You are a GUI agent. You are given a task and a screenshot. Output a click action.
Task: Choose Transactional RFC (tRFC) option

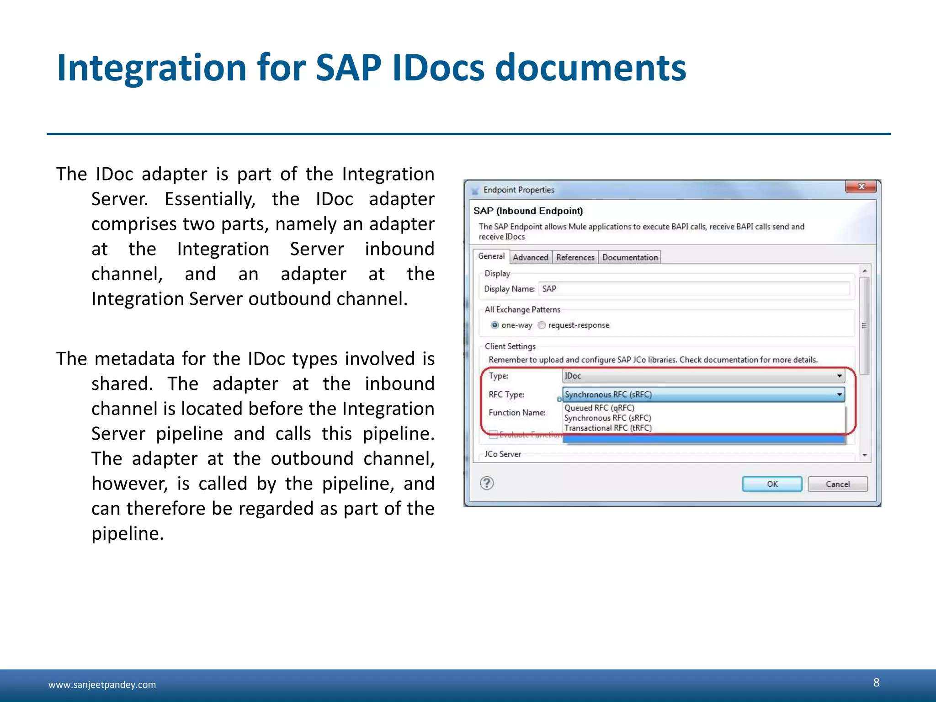tap(608, 428)
